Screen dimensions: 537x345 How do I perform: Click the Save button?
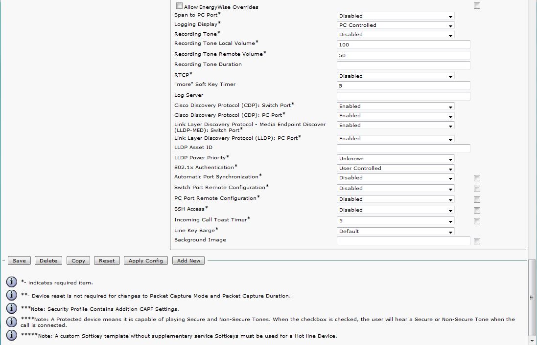[x=19, y=260]
